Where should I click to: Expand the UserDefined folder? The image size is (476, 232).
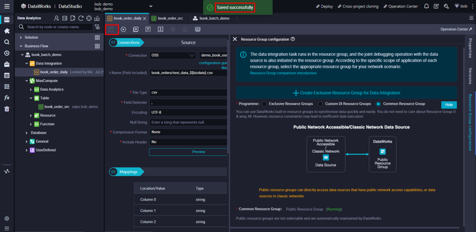(27, 150)
